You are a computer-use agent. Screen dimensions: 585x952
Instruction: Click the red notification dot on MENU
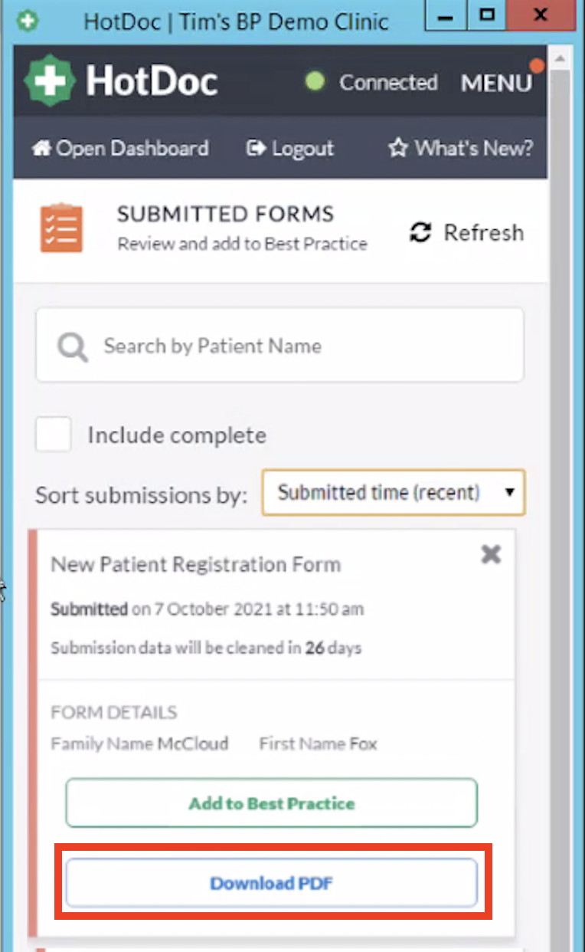pos(537,66)
